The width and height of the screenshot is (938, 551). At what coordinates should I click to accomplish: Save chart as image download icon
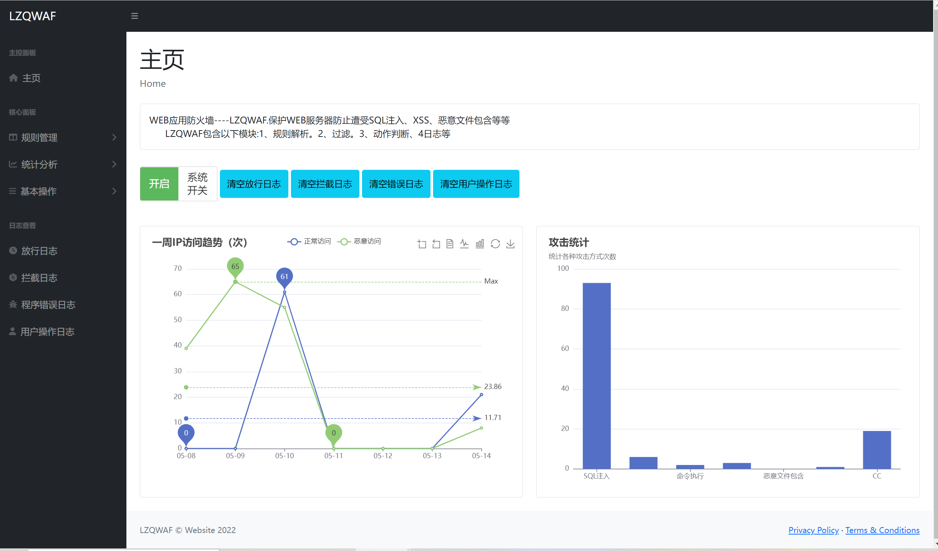(x=511, y=244)
